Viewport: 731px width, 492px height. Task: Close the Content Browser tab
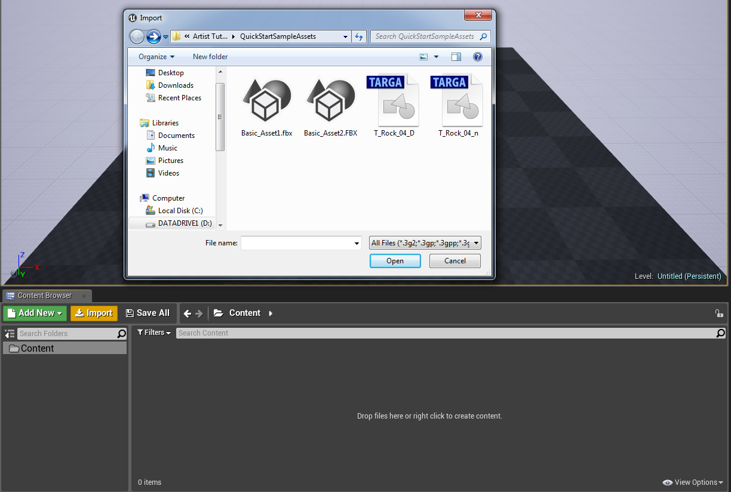[84, 296]
